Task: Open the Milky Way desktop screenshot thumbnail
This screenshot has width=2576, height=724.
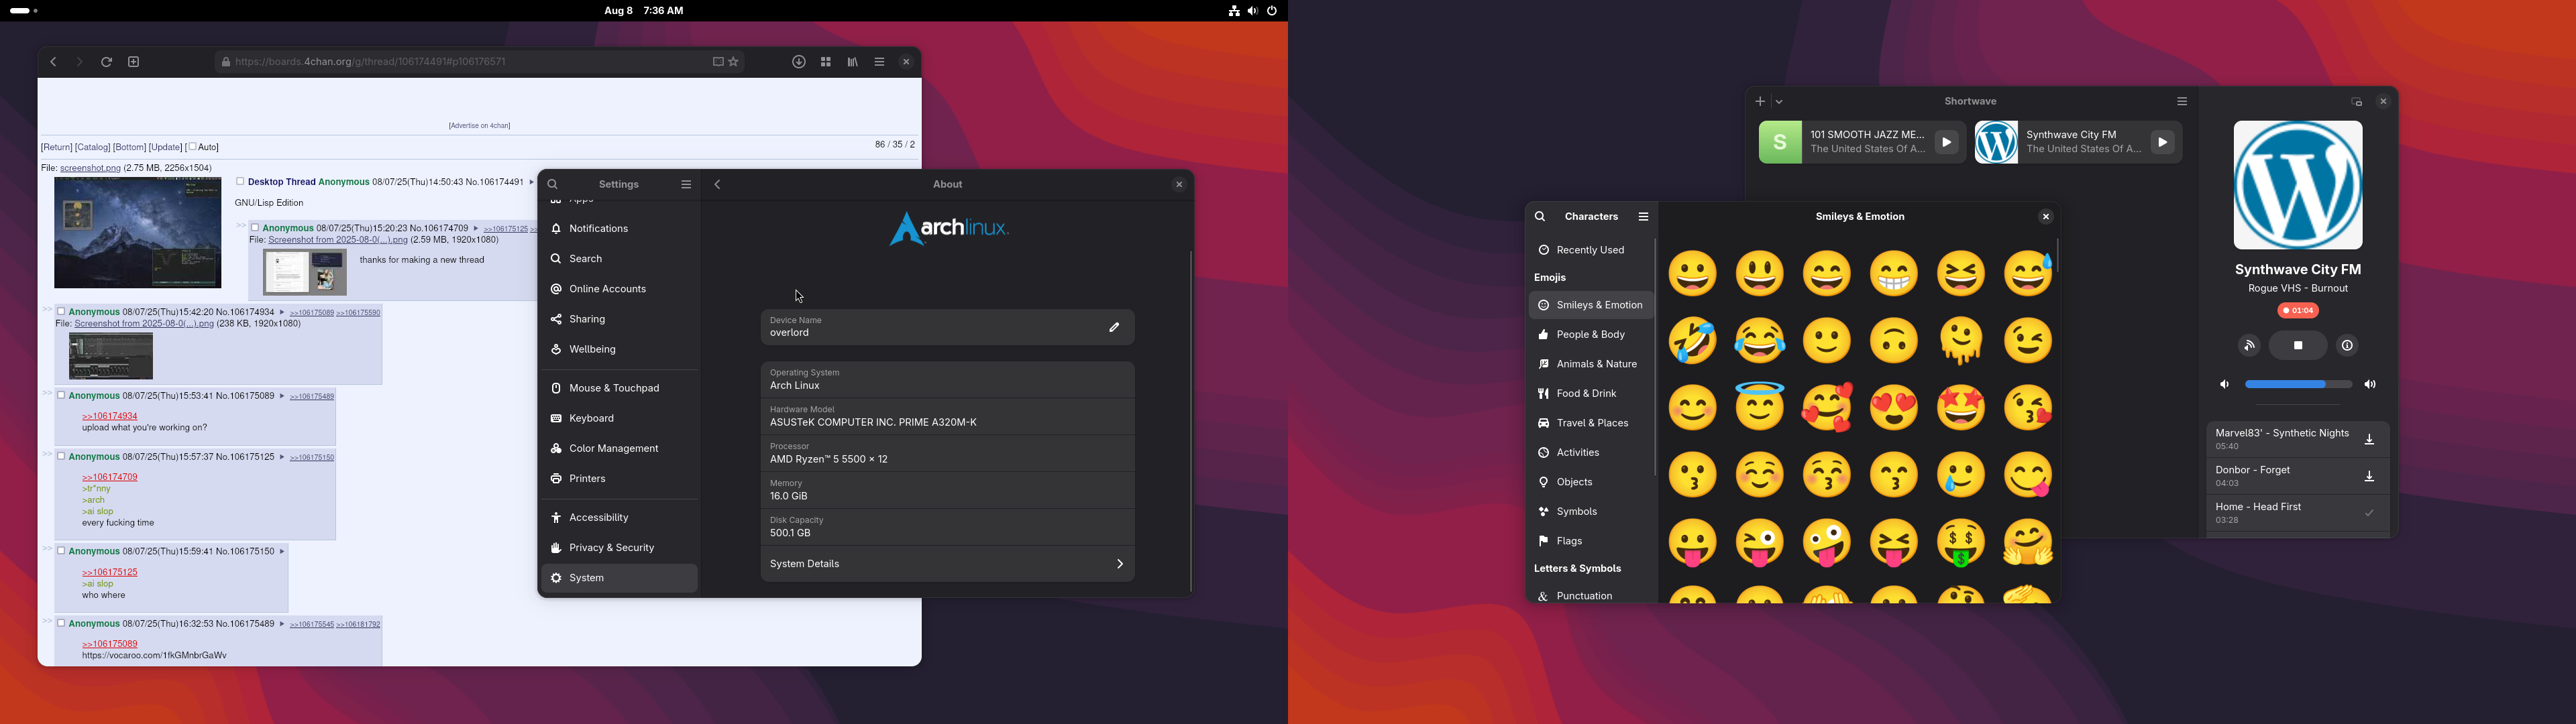Action: 138,233
